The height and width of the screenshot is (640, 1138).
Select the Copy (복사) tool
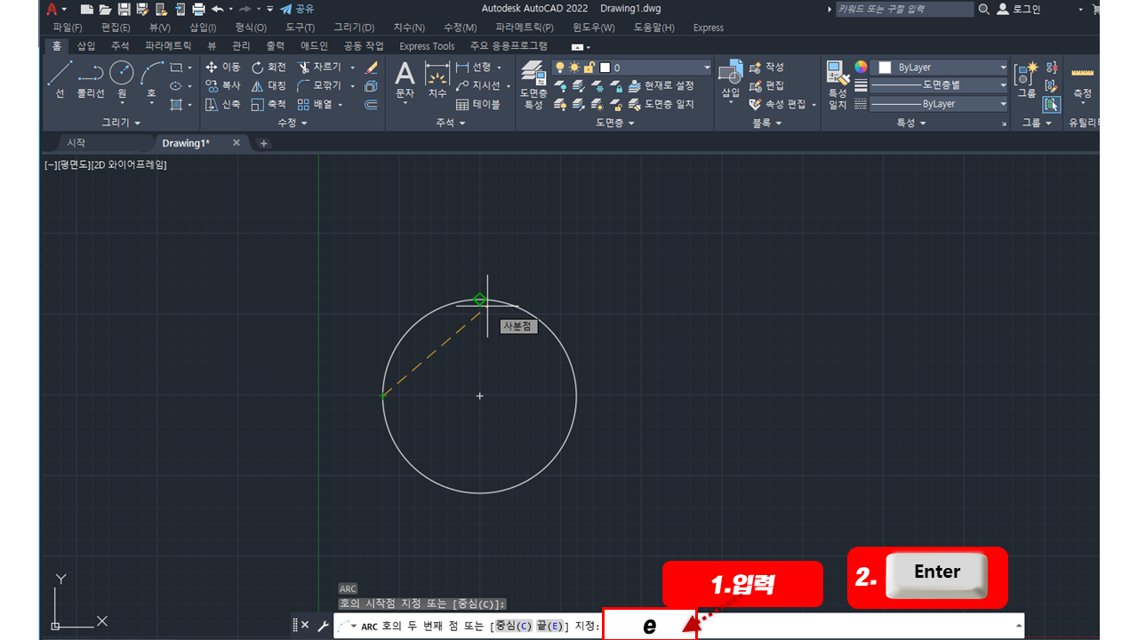tap(222, 86)
